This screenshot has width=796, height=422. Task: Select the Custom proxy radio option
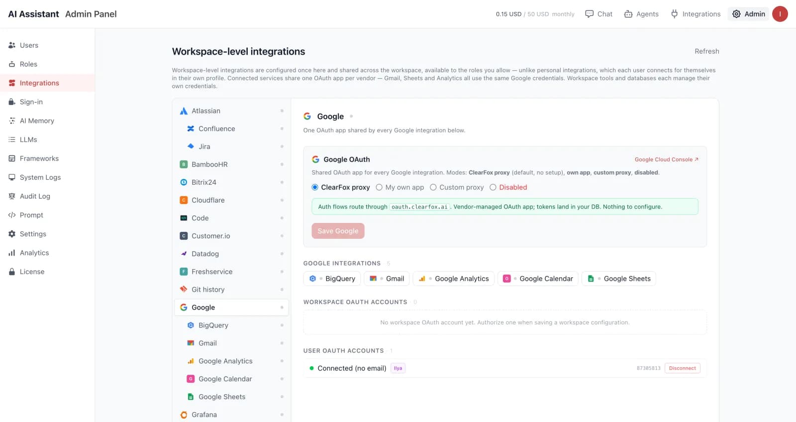433,188
